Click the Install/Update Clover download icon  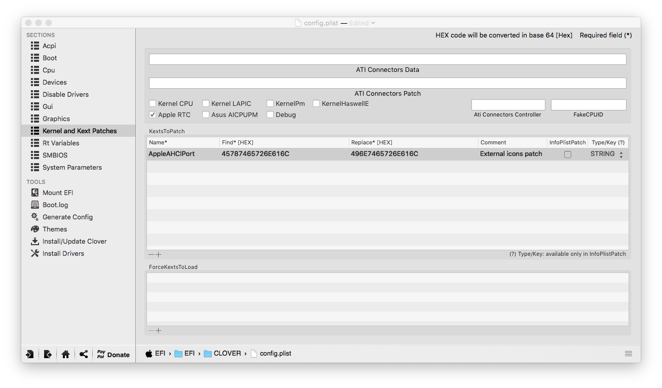[x=35, y=241]
